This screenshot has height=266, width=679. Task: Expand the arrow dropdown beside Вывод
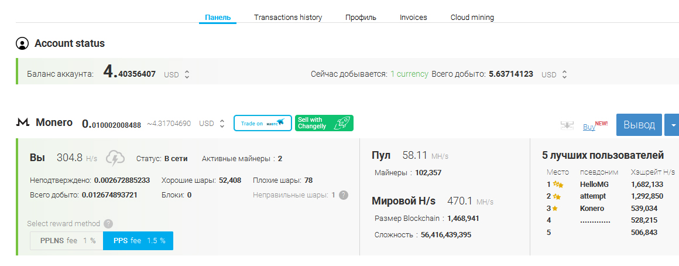(x=673, y=125)
